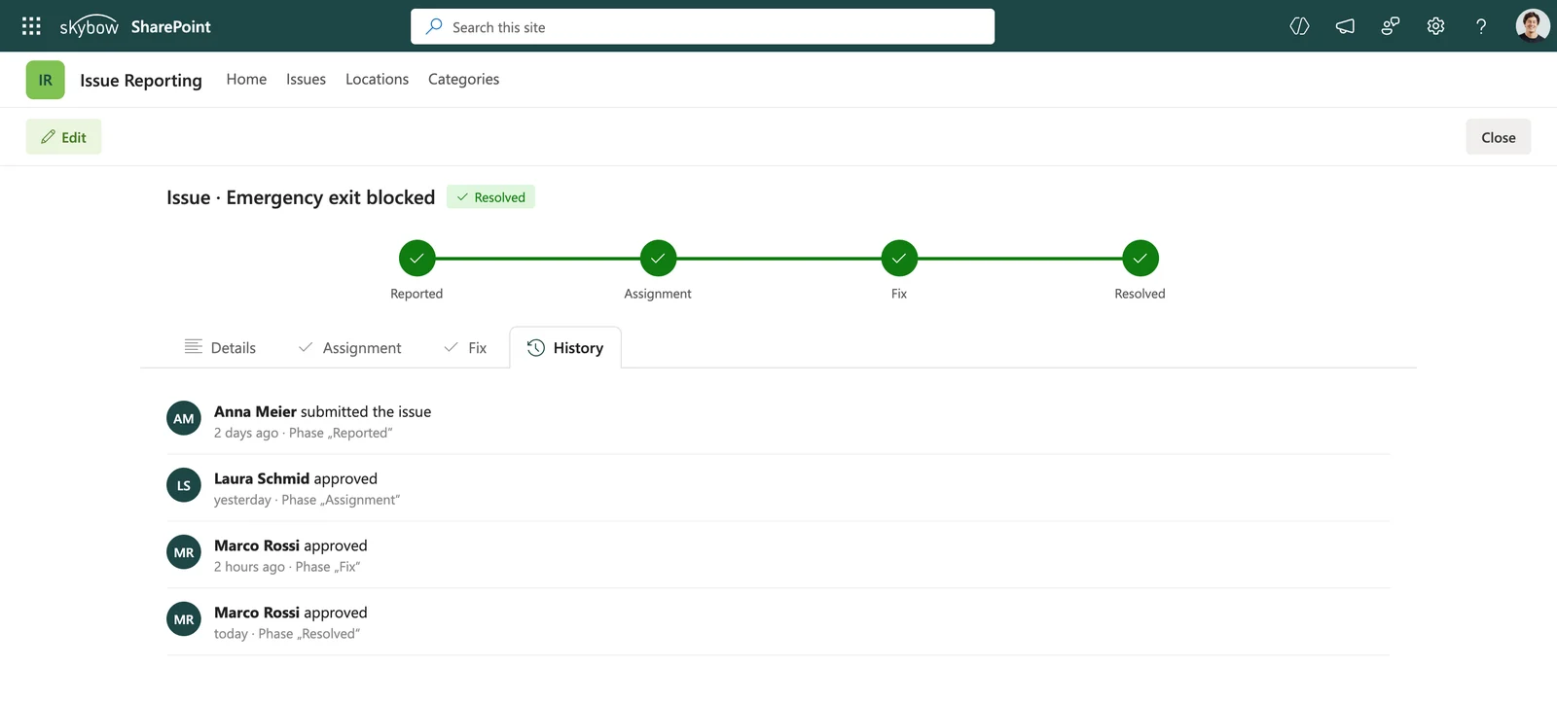Click the IR site logo tile

(46, 80)
